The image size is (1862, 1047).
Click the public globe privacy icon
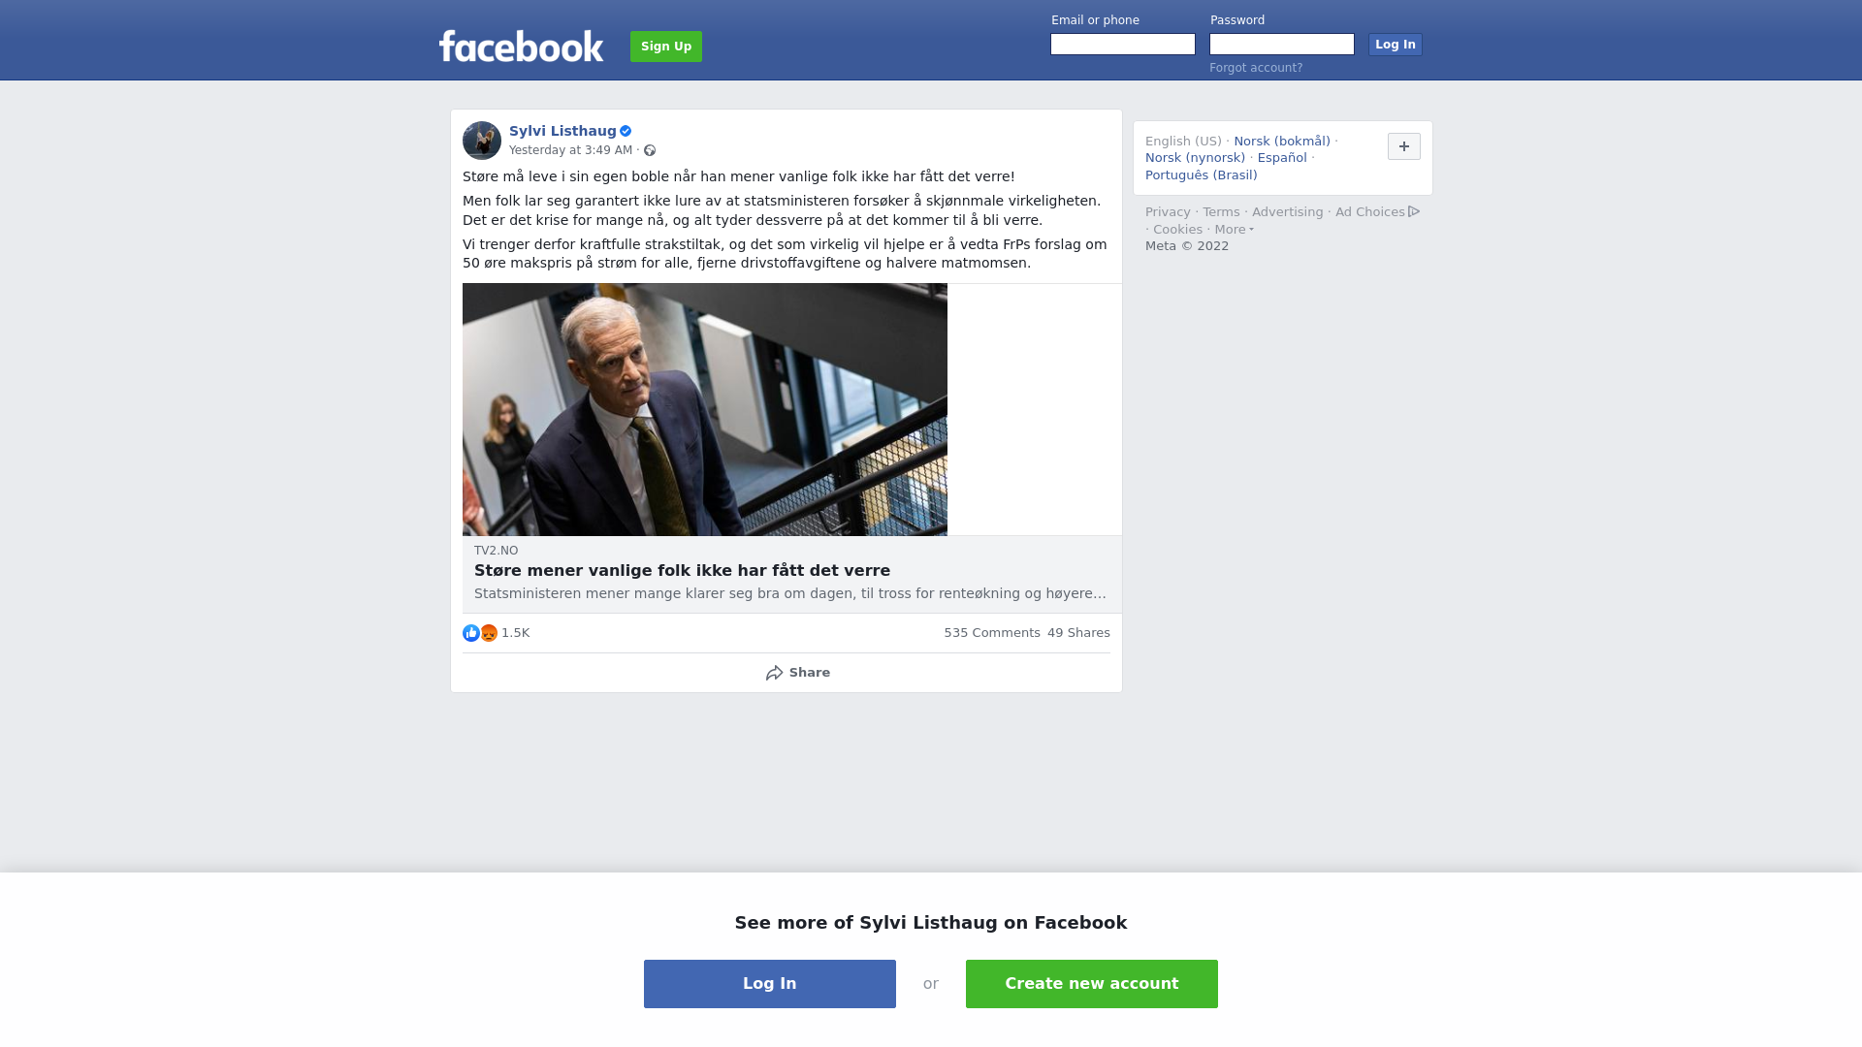650,150
